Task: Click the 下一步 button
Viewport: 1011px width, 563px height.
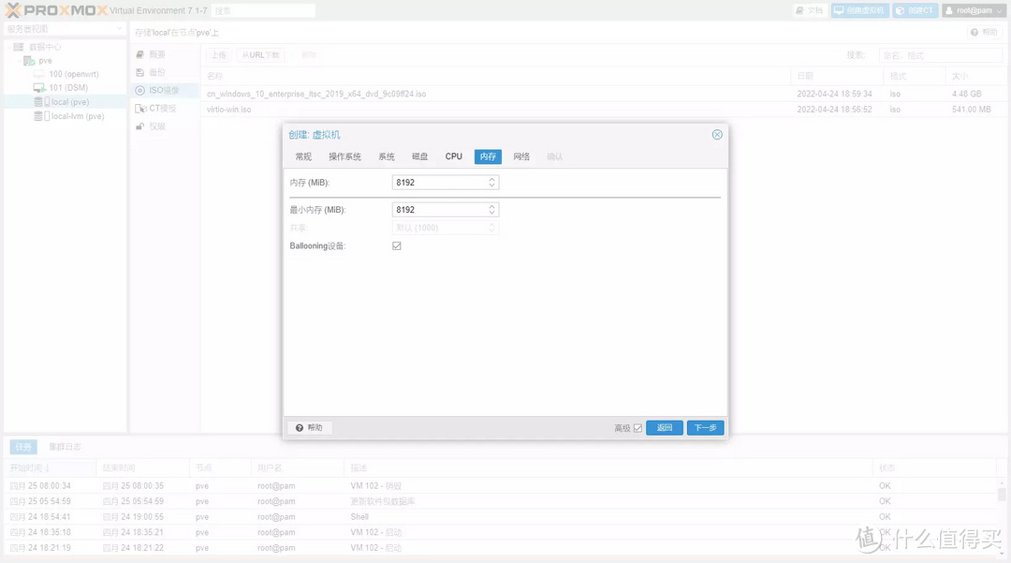Action: point(706,427)
